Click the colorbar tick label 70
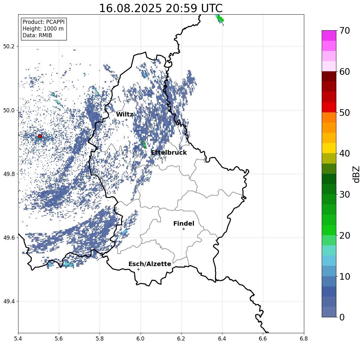This screenshot has height=345, width=364. coord(344,31)
